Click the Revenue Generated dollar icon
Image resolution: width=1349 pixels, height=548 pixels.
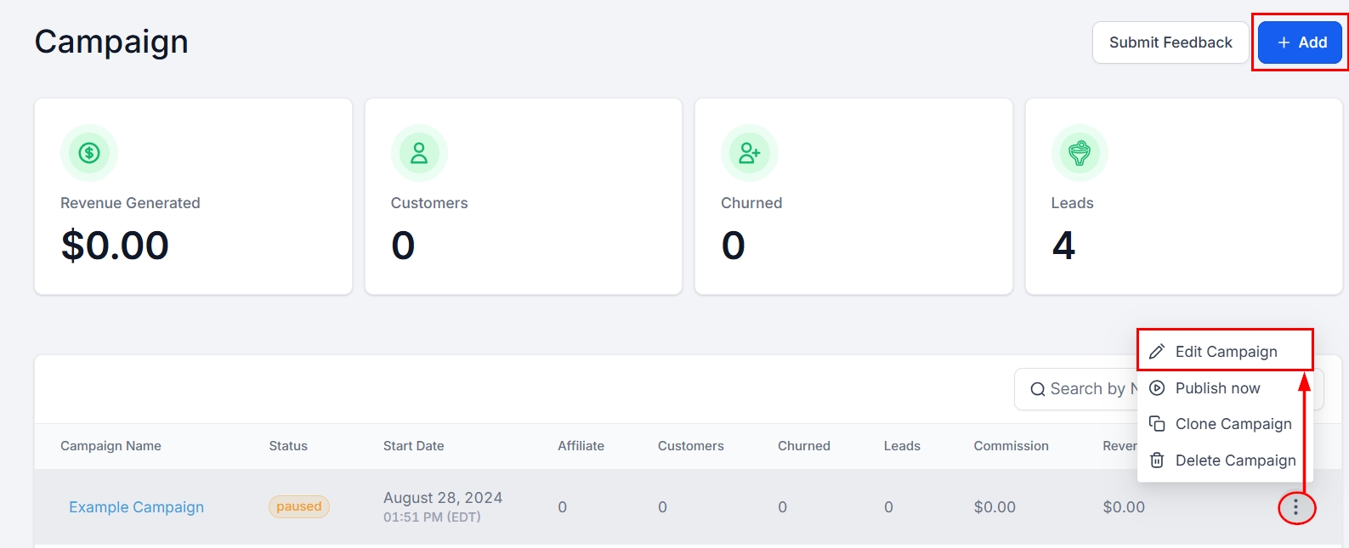pos(89,153)
